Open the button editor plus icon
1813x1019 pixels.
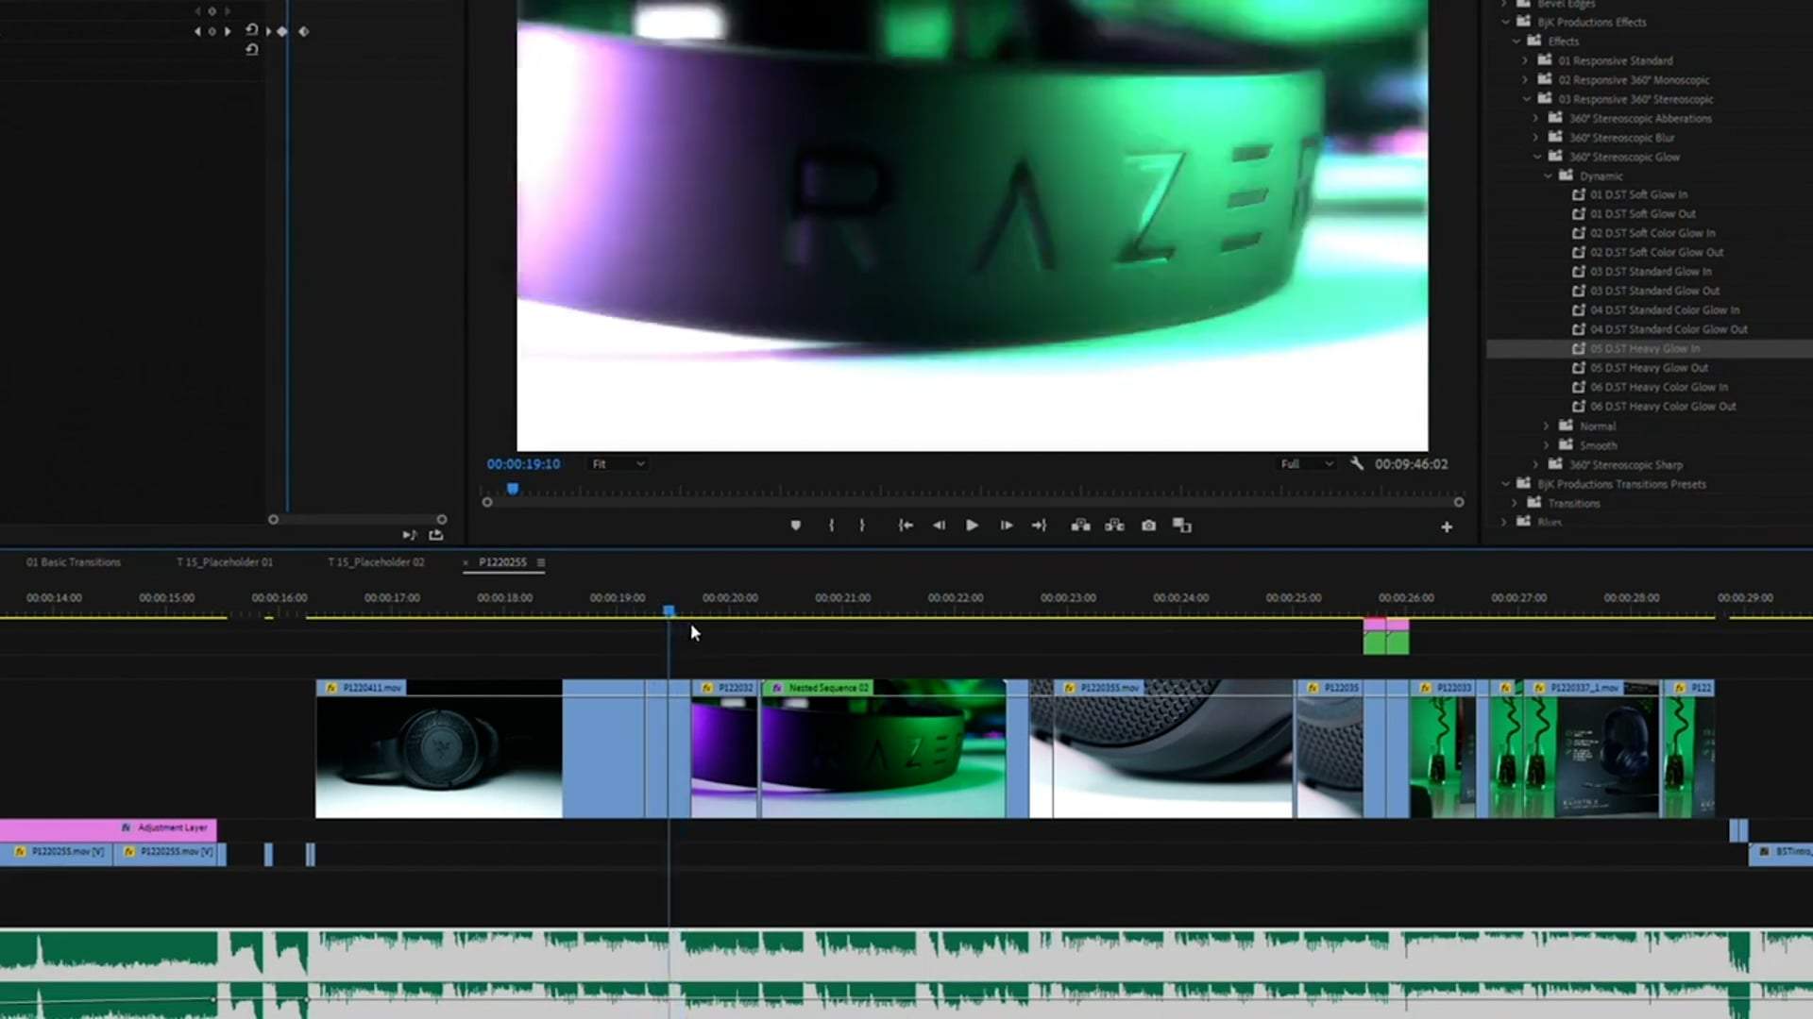click(x=1446, y=527)
